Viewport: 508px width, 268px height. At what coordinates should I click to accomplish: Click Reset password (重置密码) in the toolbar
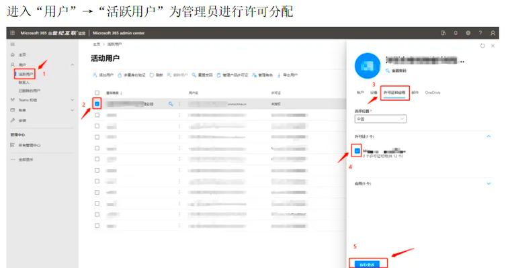202,75
